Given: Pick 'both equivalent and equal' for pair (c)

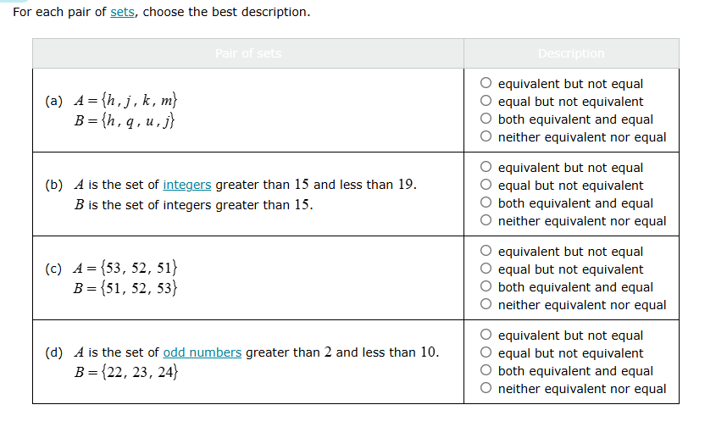Looking at the screenshot, I should 486,287.
